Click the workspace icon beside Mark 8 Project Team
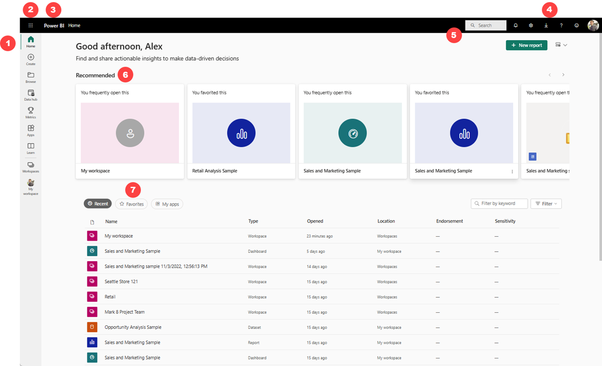 92,312
